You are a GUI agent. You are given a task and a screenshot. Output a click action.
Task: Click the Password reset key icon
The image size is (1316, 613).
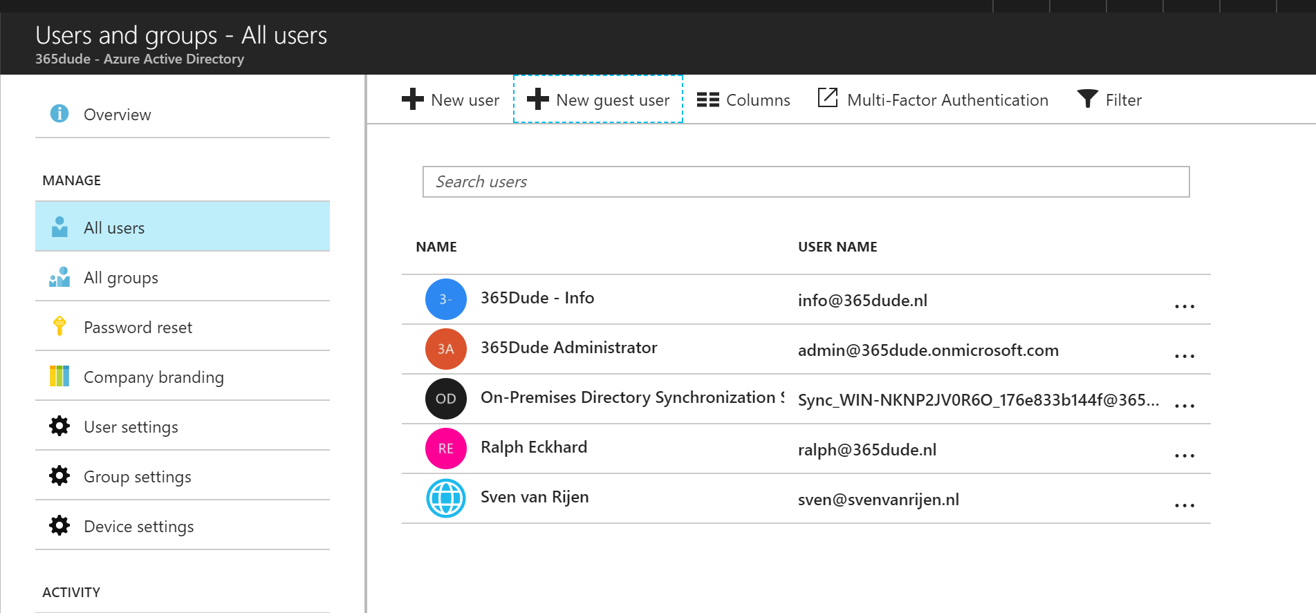(x=59, y=326)
